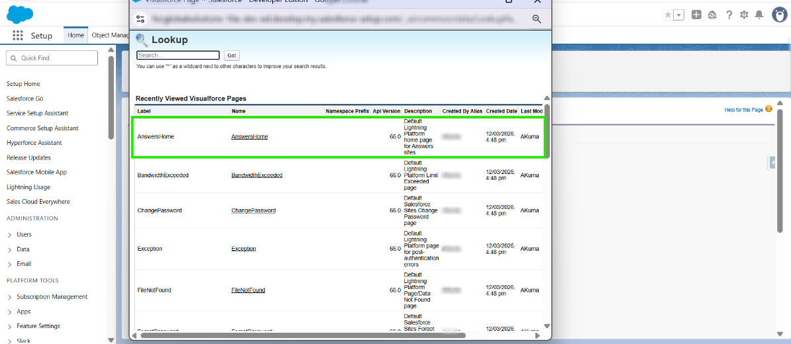Add this page to Favorites star

(668, 15)
